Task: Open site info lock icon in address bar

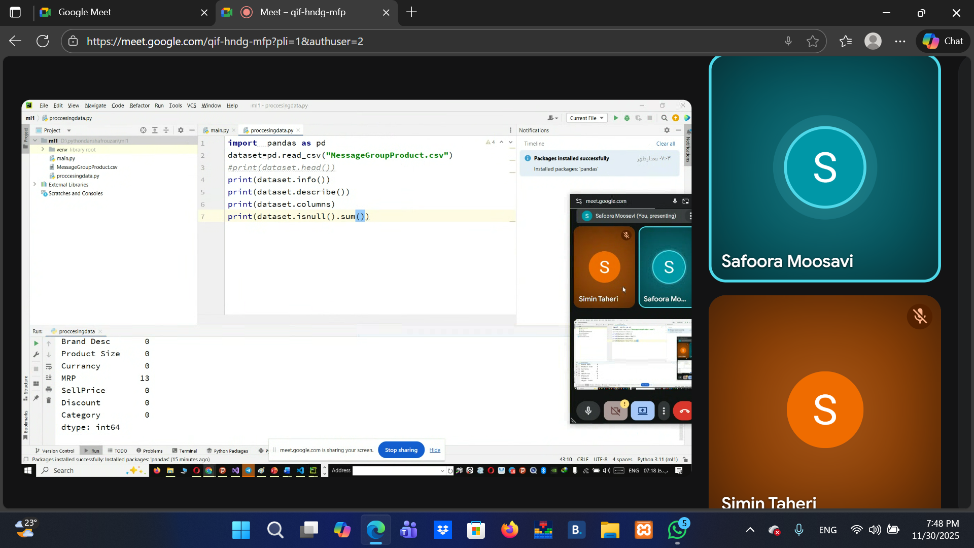Action: (x=73, y=41)
